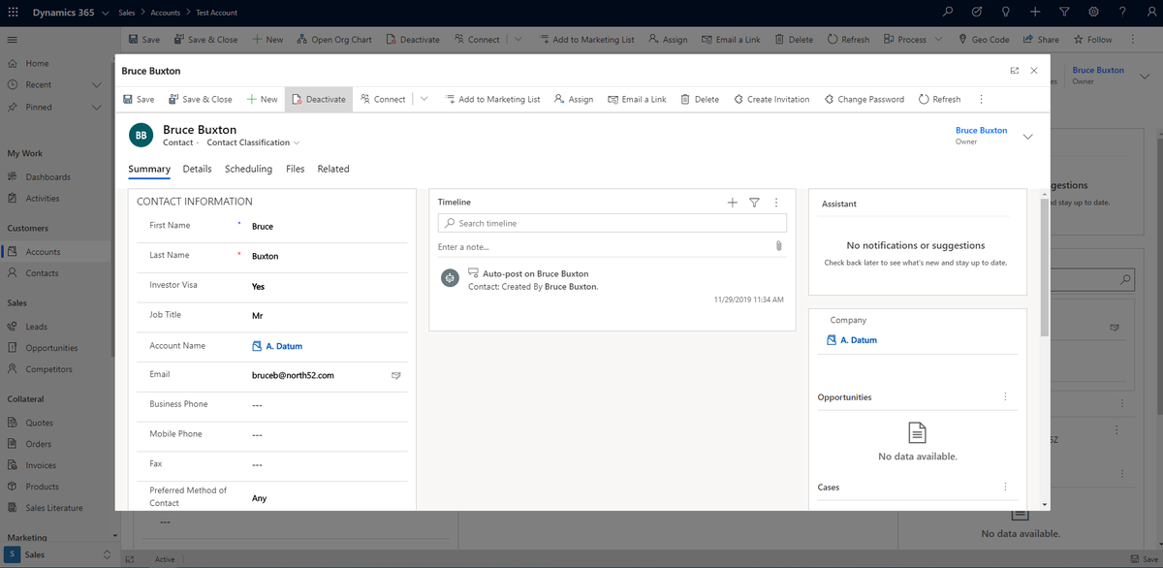Expand the header chevron next to Owner
This screenshot has height=568, width=1163.
point(1028,137)
